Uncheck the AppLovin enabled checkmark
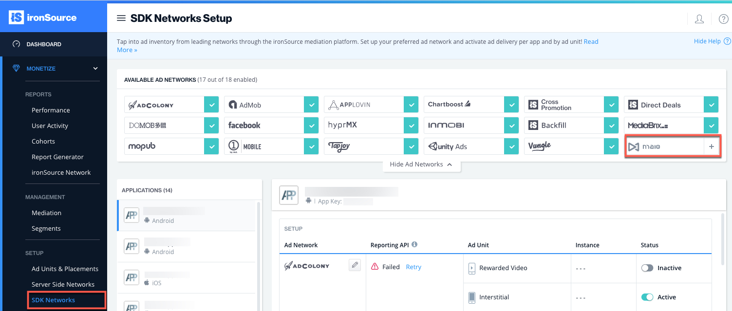The image size is (732, 311). coord(411,105)
